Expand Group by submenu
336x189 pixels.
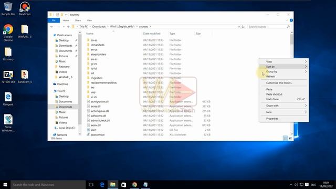pos(283,71)
